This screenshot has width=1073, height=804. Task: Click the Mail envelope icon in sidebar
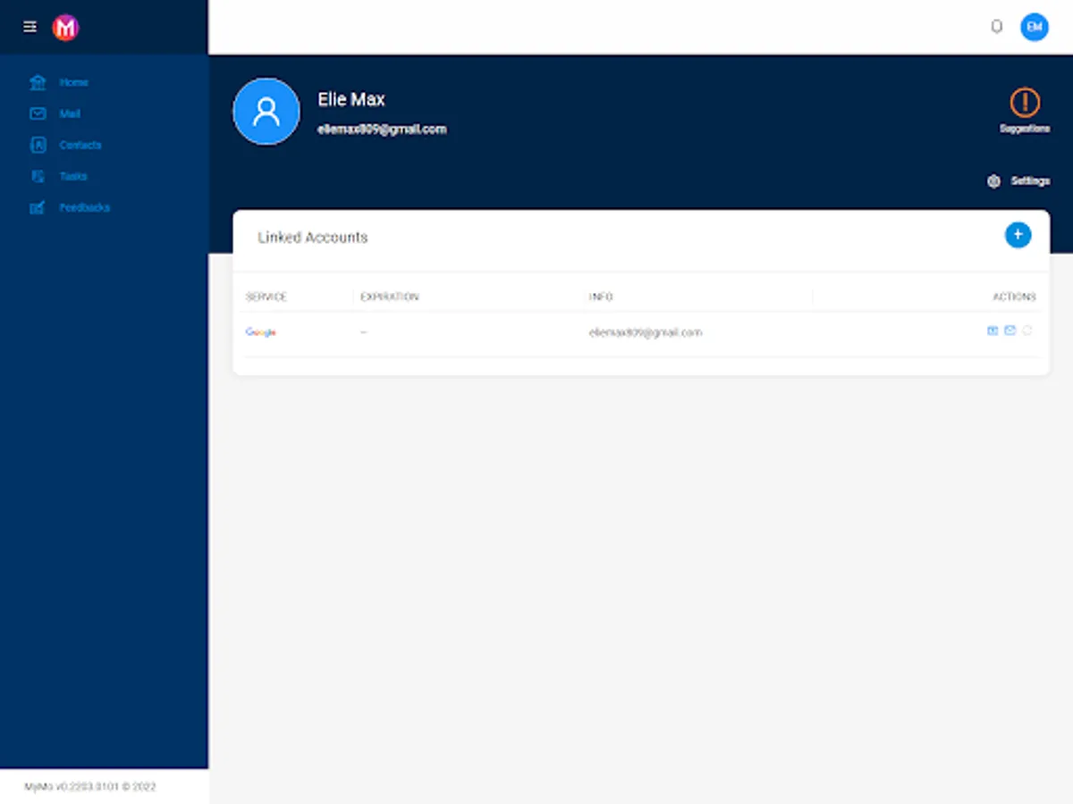tap(38, 113)
